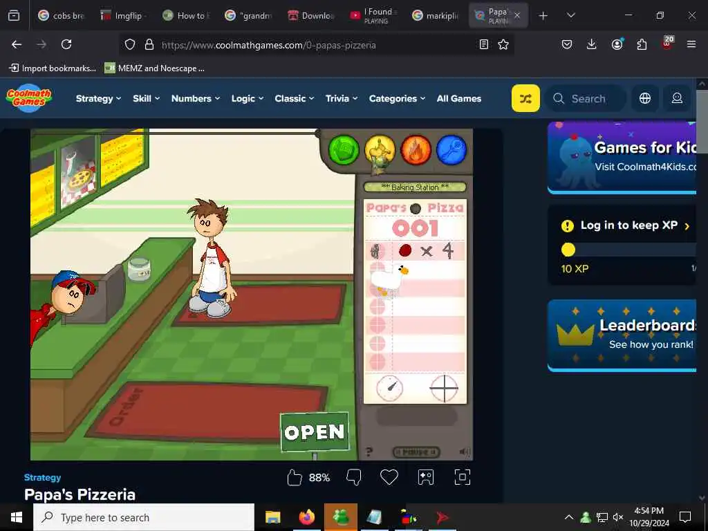Open the game help question mark
Screen dimensions: 708x531
click(369, 451)
